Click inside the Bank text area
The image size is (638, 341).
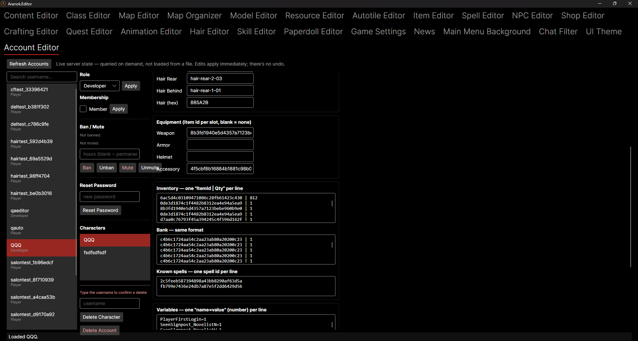pos(246,250)
